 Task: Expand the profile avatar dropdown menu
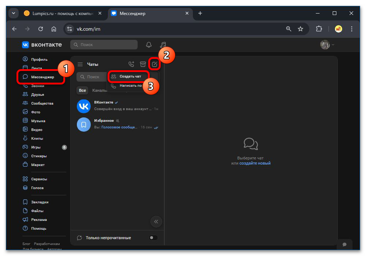click(x=327, y=45)
